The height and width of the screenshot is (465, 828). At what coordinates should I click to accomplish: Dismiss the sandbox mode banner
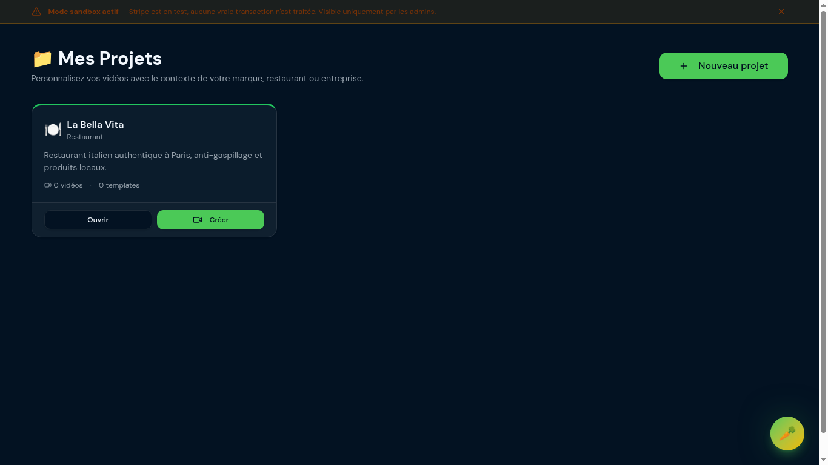click(x=781, y=12)
